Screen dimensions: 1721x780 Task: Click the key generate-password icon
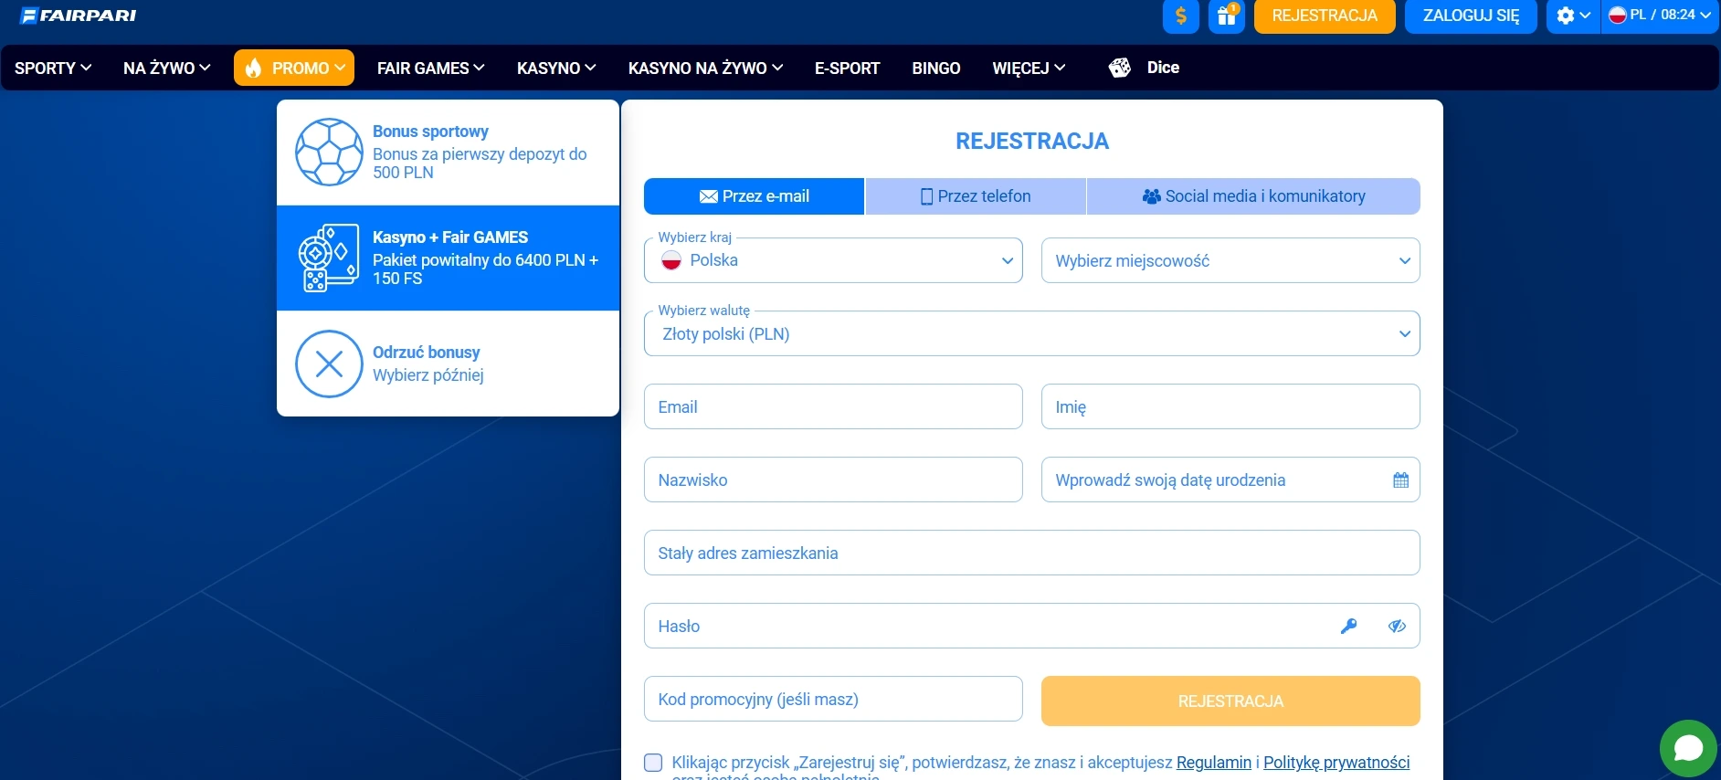pos(1348,626)
